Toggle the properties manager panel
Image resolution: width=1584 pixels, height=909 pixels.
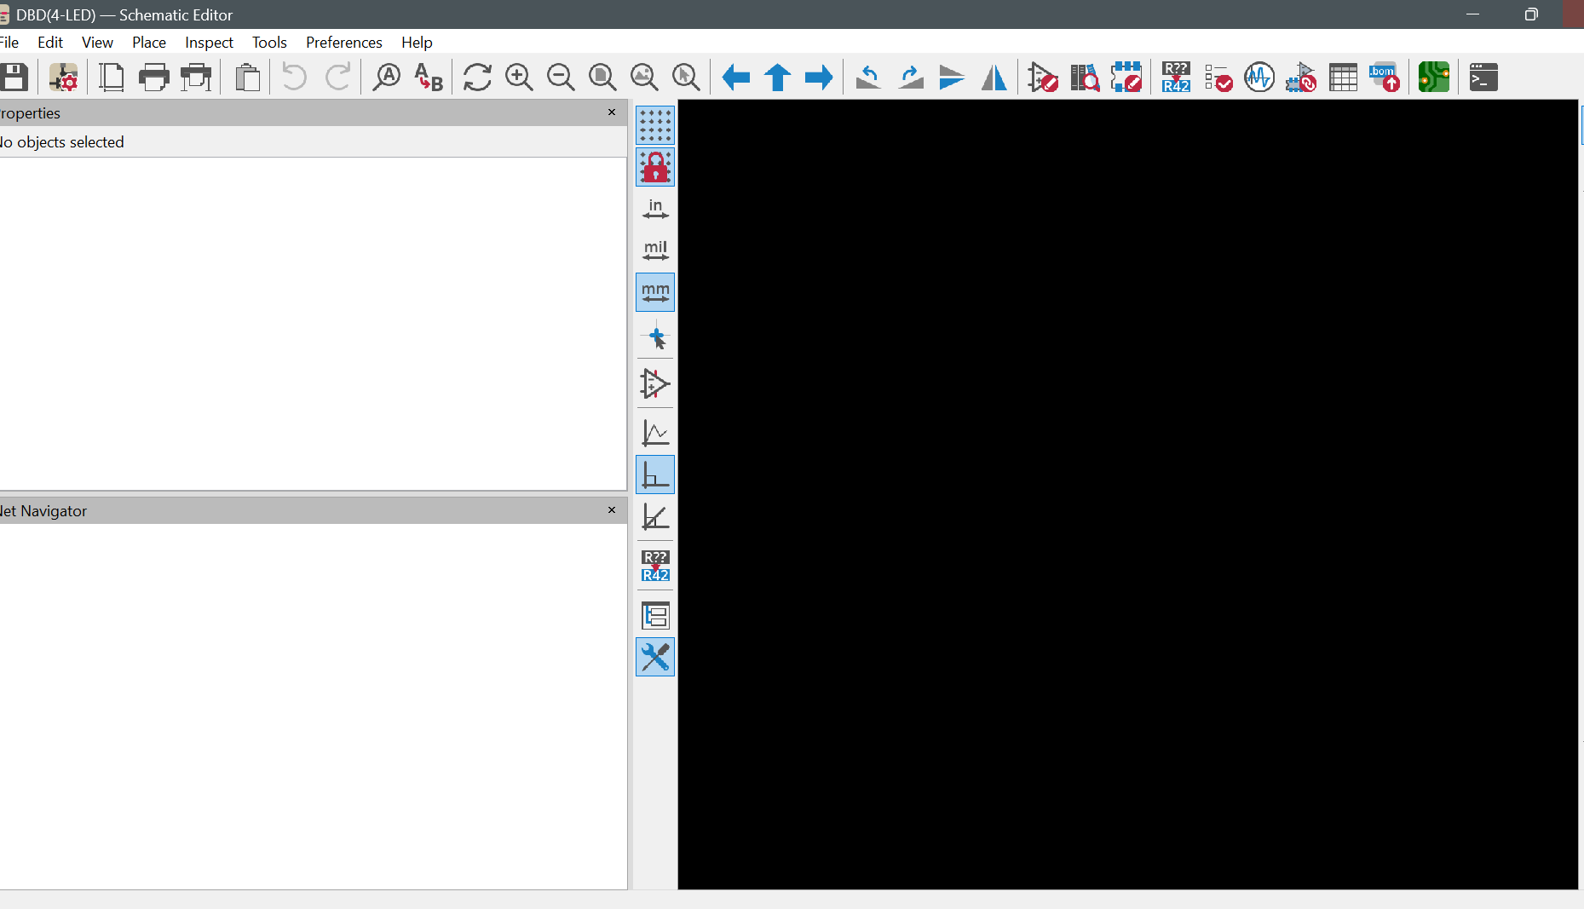tap(655, 657)
